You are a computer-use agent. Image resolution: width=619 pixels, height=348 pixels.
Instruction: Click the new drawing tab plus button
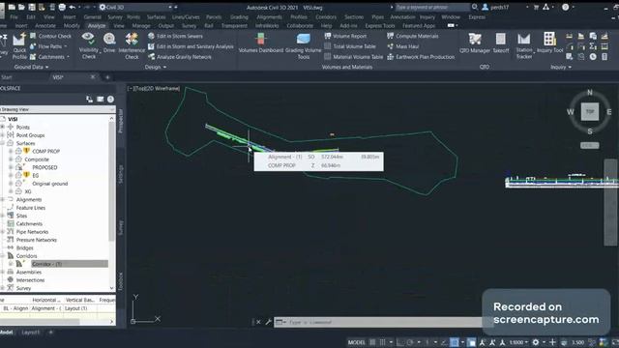click(x=107, y=77)
